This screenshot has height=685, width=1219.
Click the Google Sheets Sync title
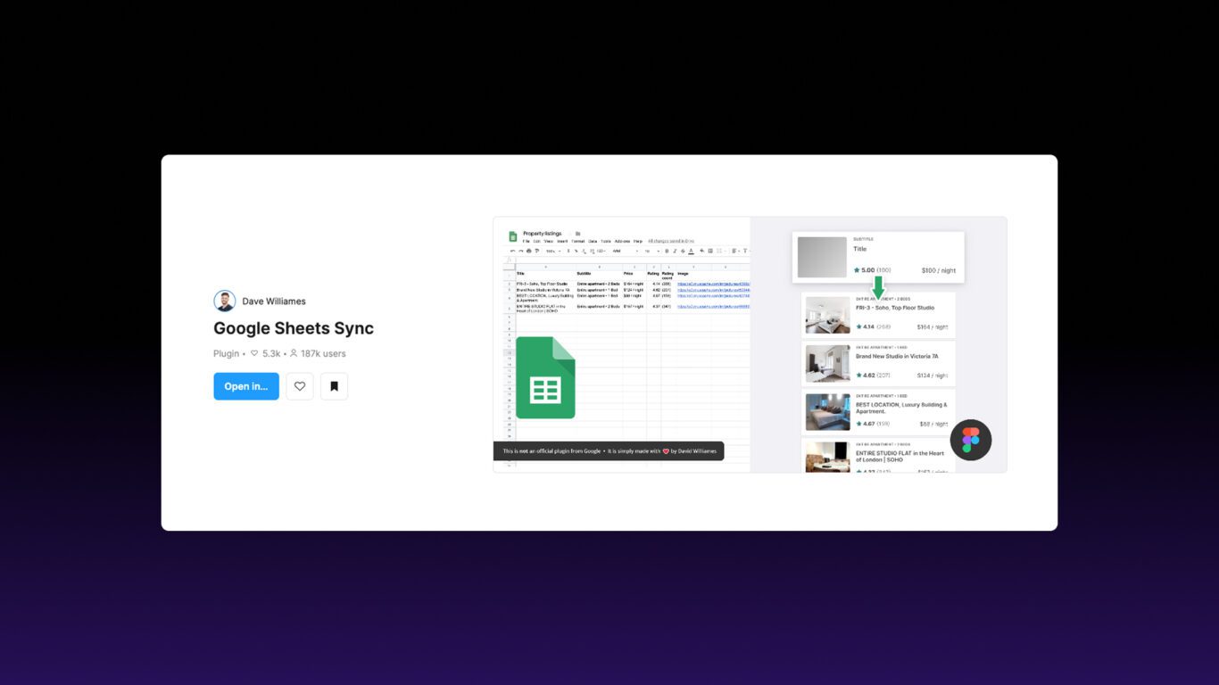pyautogui.click(x=294, y=328)
